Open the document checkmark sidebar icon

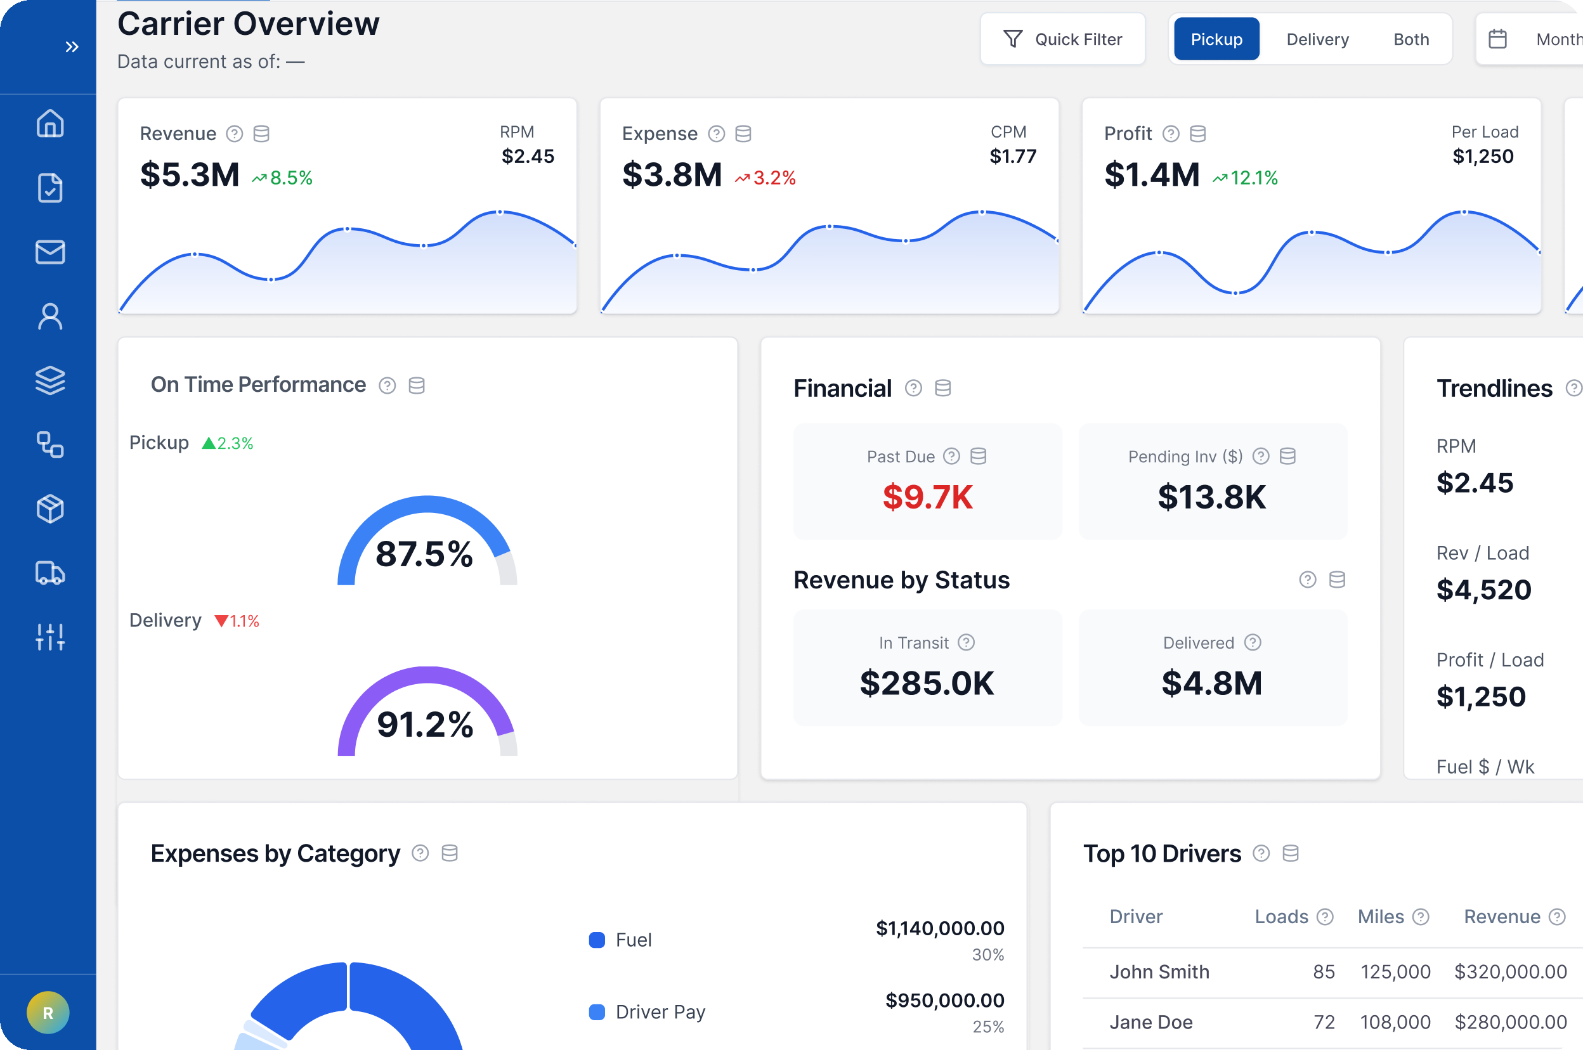(x=50, y=188)
